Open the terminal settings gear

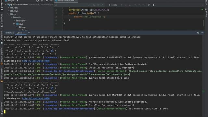click(198, 32)
